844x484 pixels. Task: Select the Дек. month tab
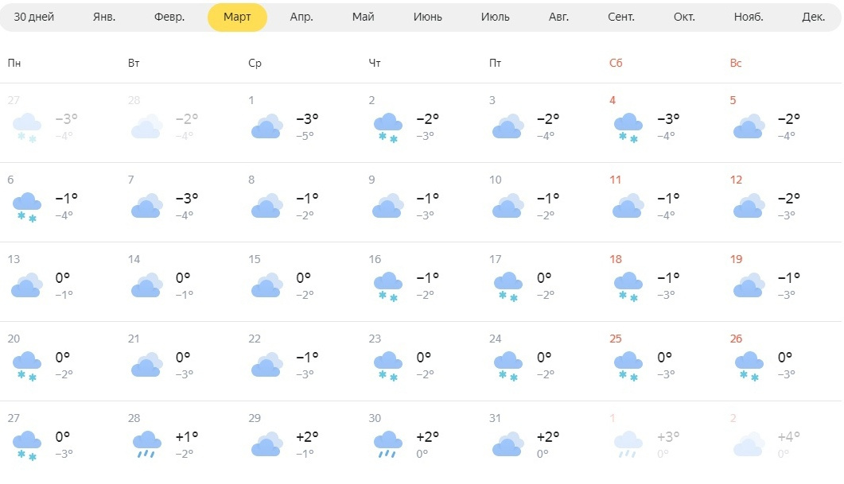pos(814,17)
